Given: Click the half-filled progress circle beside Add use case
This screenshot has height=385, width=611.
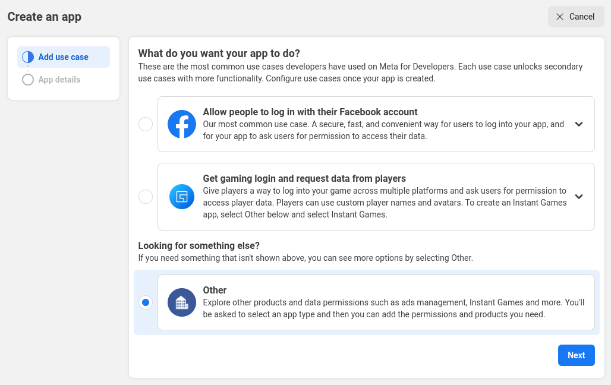Looking at the screenshot, I should pyautogui.click(x=27, y=56).
